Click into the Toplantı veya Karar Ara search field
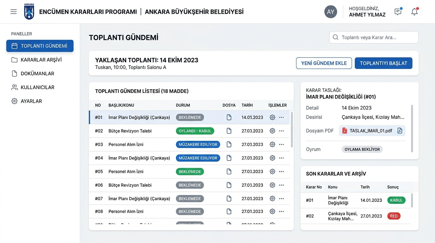The image size is (435, 243). point(374,37)
